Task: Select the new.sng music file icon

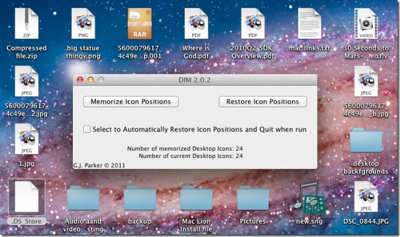Action: click(310, 198)
